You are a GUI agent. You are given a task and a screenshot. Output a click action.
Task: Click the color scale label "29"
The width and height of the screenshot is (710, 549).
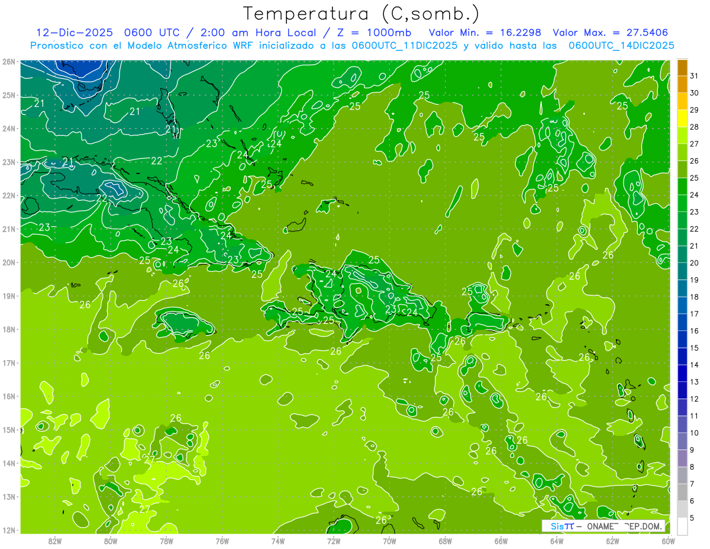click(x=695, y=110)
